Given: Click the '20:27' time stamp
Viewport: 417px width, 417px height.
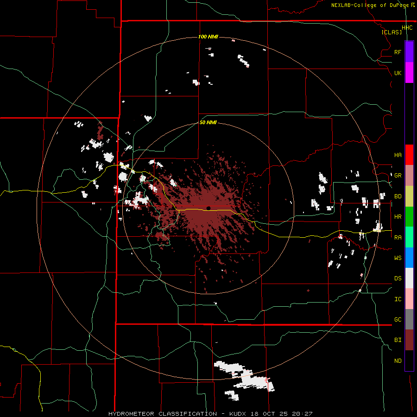Looking at the screenshot, I should point(302,414).
